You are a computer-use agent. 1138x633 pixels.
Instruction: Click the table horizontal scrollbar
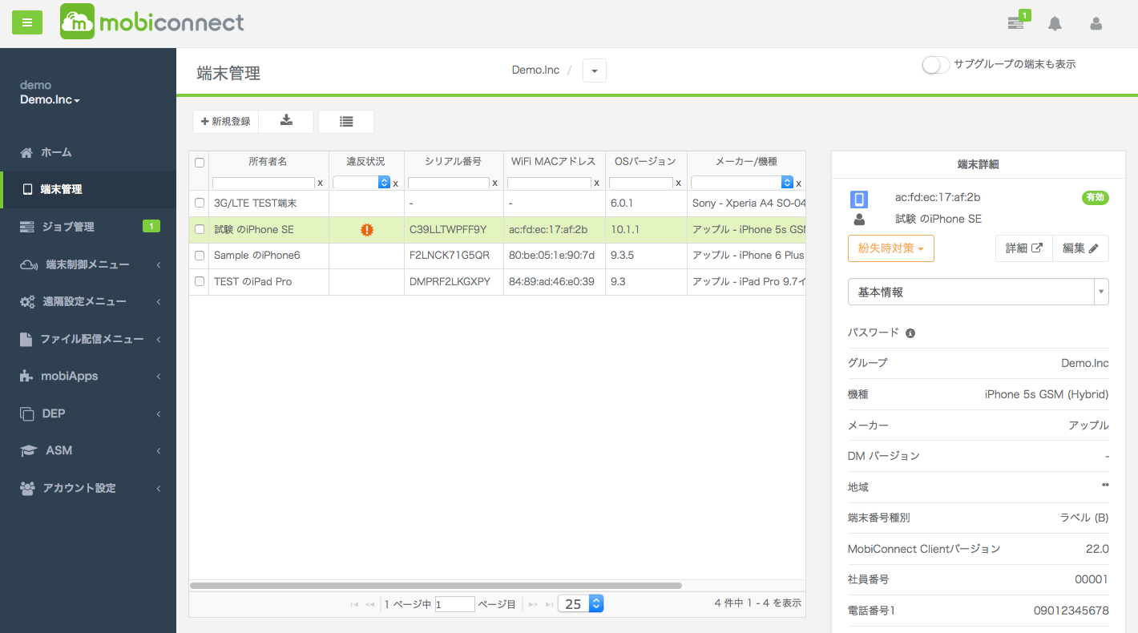point(436,586)
